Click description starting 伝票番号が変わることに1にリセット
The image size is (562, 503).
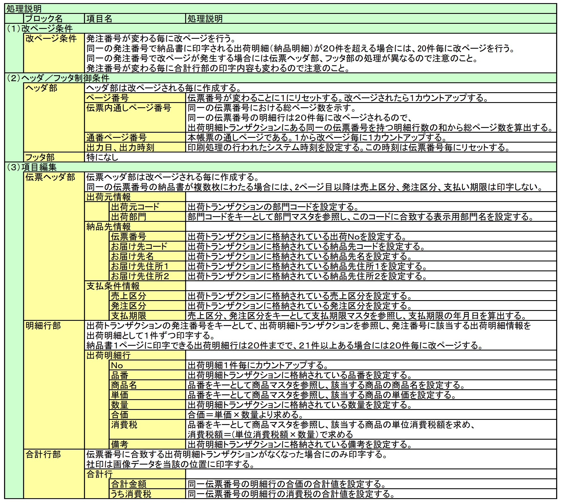click(x=371, y=98)
